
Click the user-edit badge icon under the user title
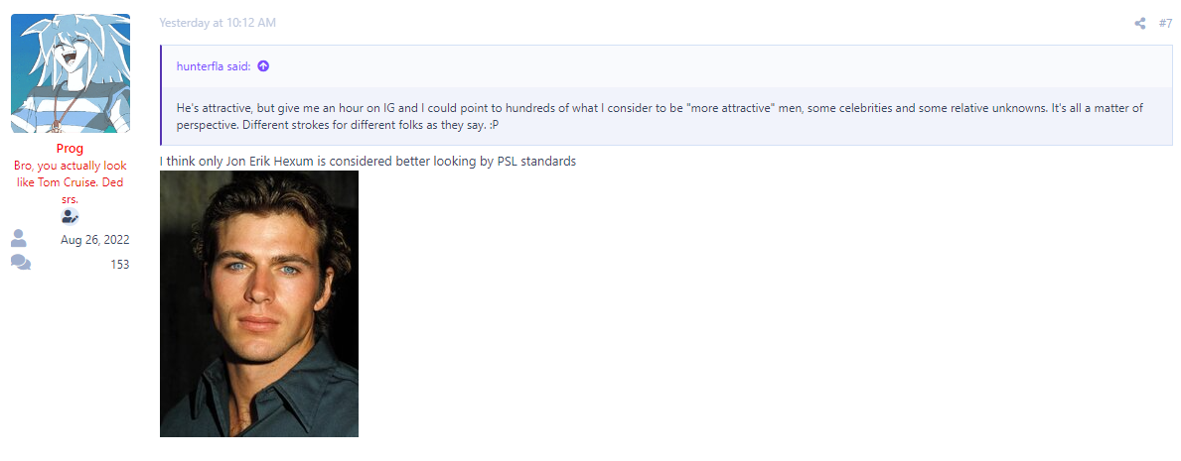click(x=71, y=217)
